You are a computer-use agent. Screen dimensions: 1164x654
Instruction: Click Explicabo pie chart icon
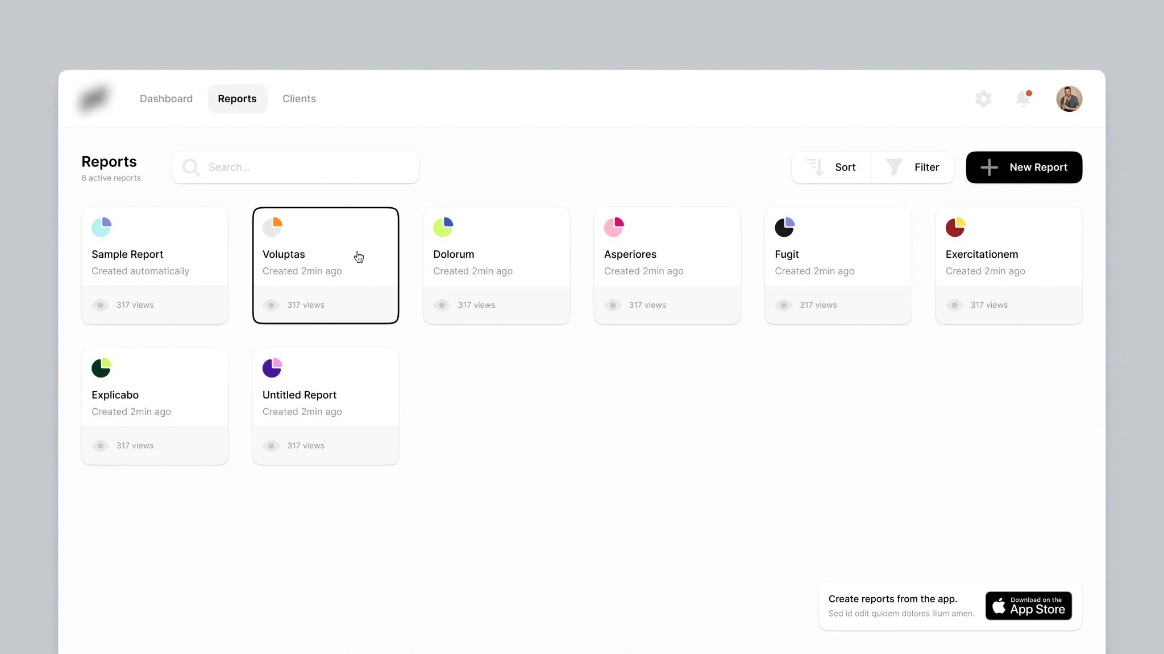[x=102, y=368]
